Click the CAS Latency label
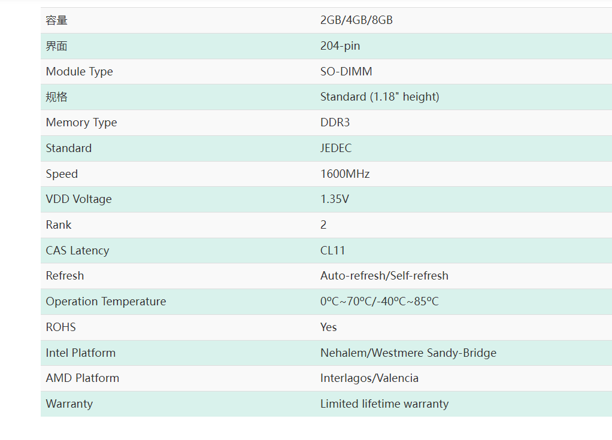The height and width of the screenshot is (440, 612). pyautogui.click(x=77, y=251)
